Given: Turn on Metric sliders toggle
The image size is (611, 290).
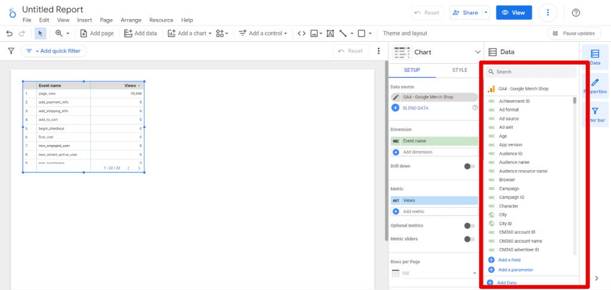Looking at the screenshot, I should click(470, 239).
